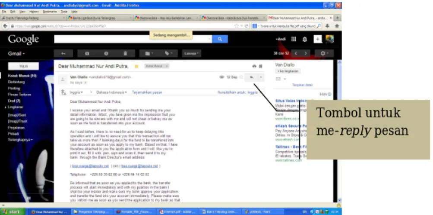This screenshot has height=215, width=433.
Task: Star the Van Diallo message
Action: [241, 77]
